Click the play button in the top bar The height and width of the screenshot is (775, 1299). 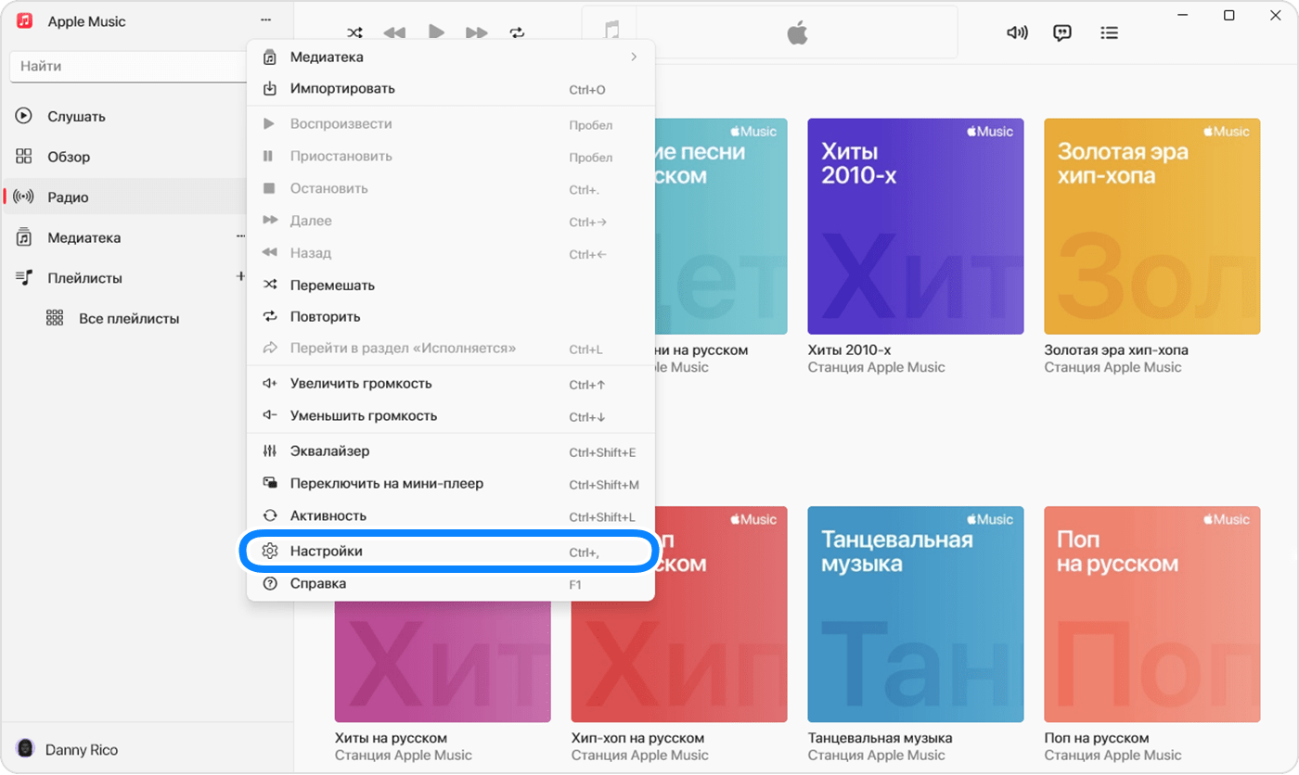pos(436,31)
